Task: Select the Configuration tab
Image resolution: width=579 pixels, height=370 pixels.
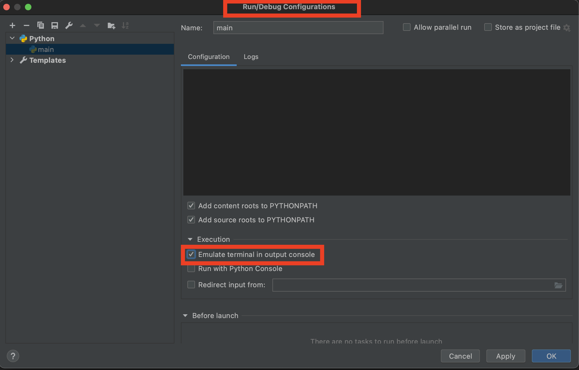Action: (x=209, y=57)
